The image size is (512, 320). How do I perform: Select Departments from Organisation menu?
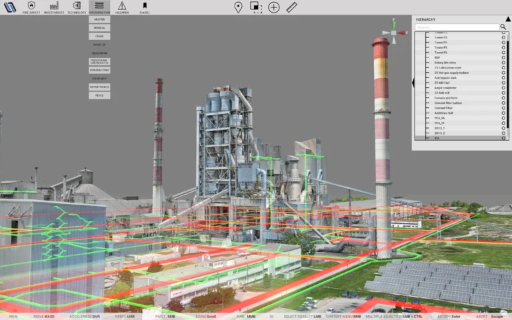pyautogui.click(x=99, y=87)
